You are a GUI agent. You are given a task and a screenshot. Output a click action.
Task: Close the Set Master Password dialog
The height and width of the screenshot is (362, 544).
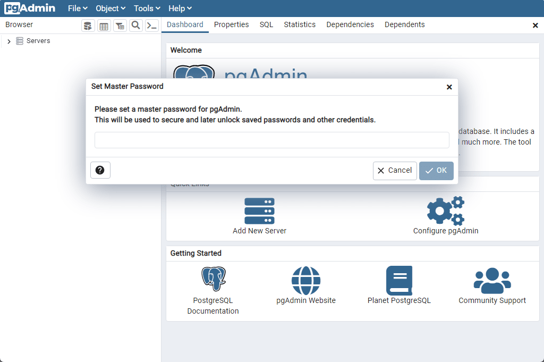click(x=449, y=87)
